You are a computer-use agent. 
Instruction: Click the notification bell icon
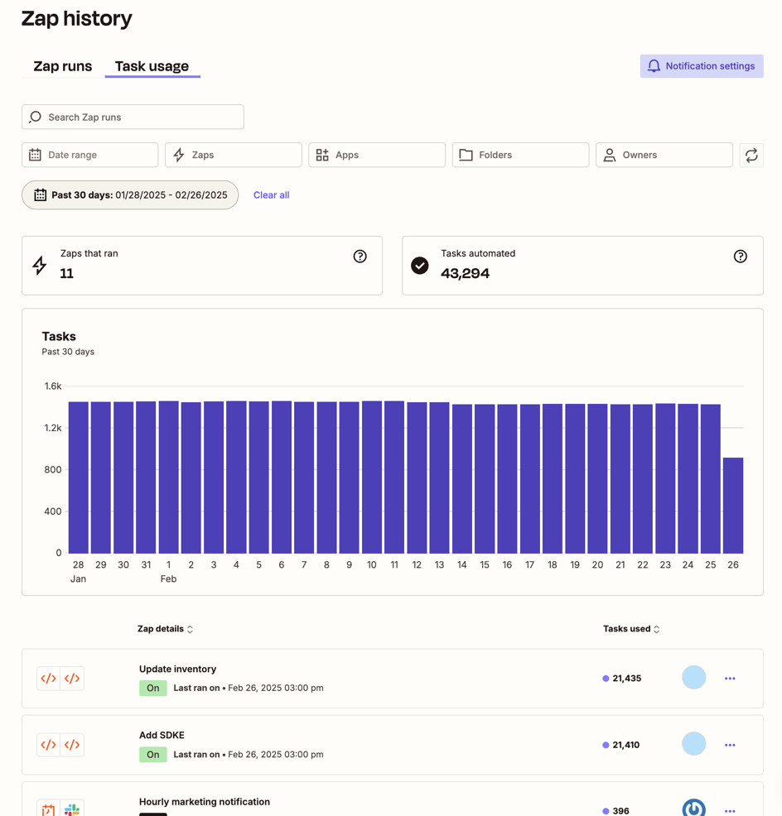point(654,66)
